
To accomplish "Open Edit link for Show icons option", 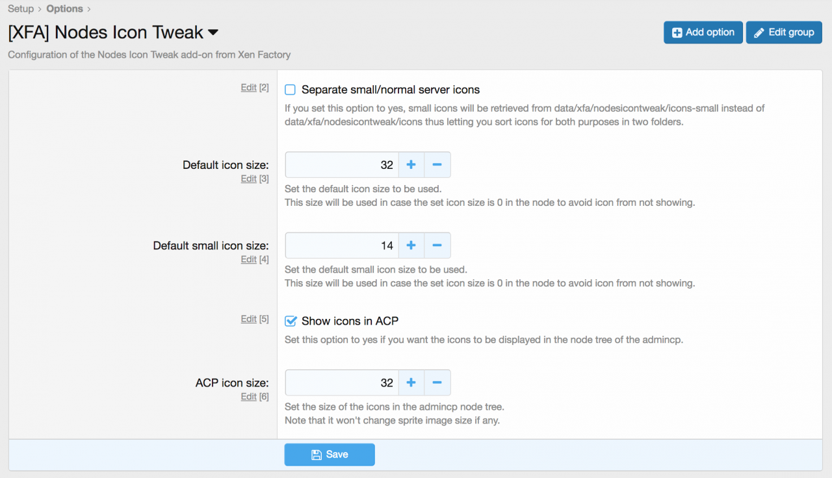I will 248,319.
